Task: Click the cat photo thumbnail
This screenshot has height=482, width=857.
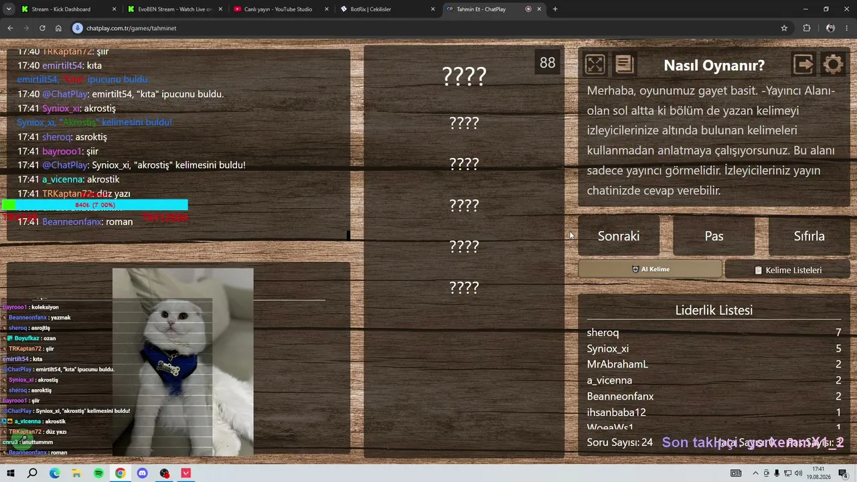Action: tap(183, 362)
